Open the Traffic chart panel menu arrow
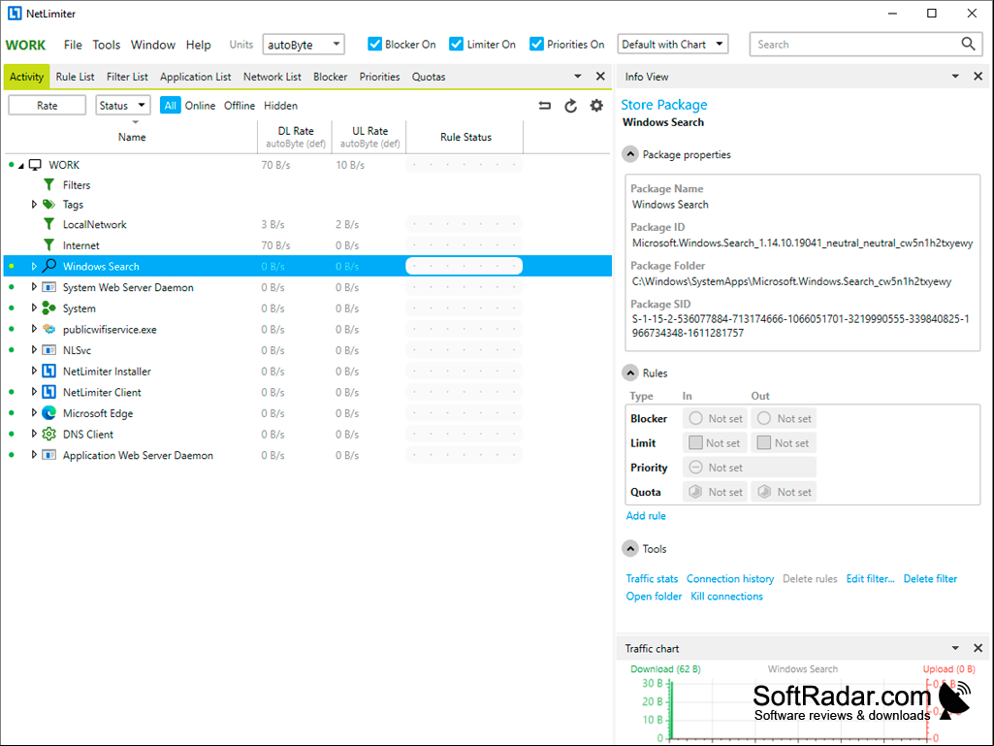Screen dimensions: 994x746 click(954, 648)
